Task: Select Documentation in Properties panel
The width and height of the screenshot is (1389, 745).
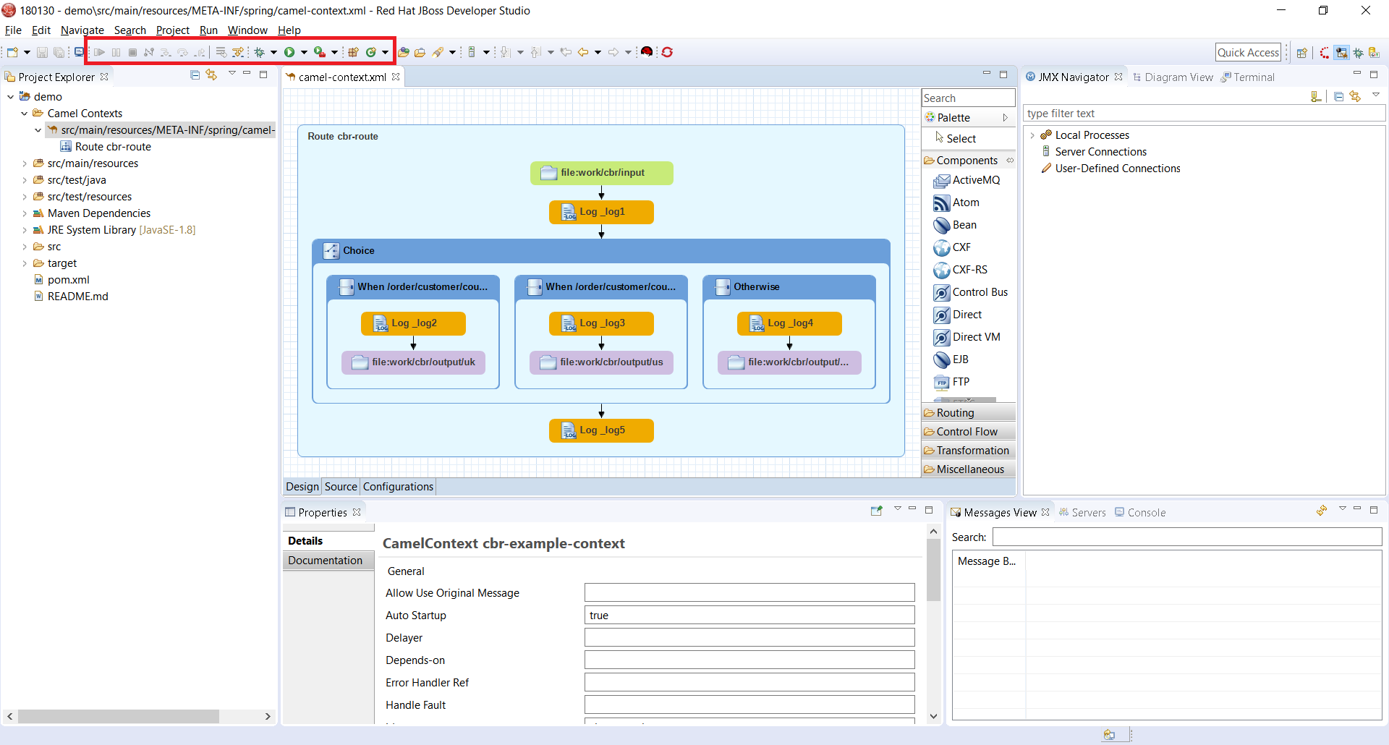Action: point(325,561)
